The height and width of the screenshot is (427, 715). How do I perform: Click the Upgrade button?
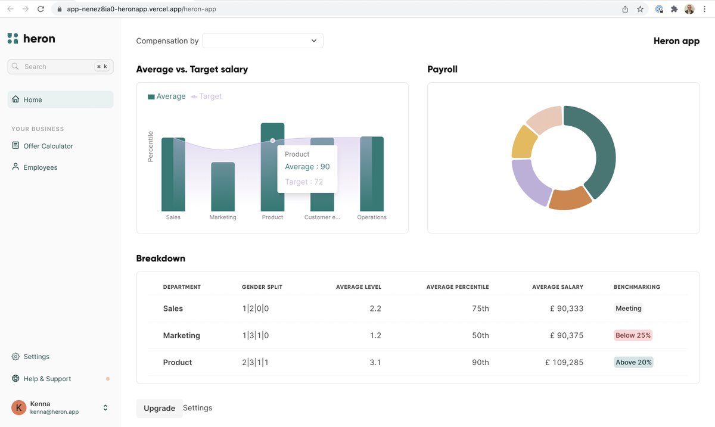[159, 408]
